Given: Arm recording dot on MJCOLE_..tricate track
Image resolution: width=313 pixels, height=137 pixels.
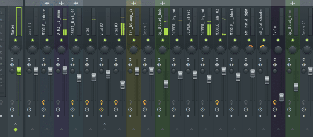Looking at the screenshot, I should tap(43, 116).
